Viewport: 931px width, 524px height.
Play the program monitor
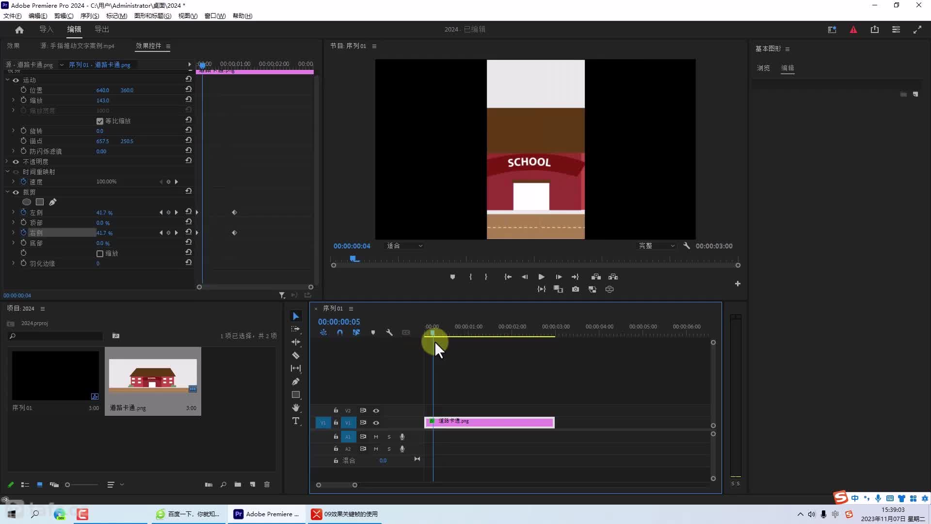coord(541,277)
